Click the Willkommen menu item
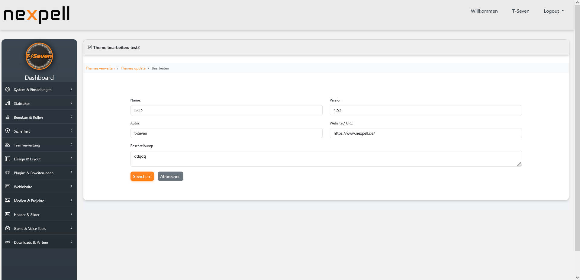The image size is (580, 280). 484,11
